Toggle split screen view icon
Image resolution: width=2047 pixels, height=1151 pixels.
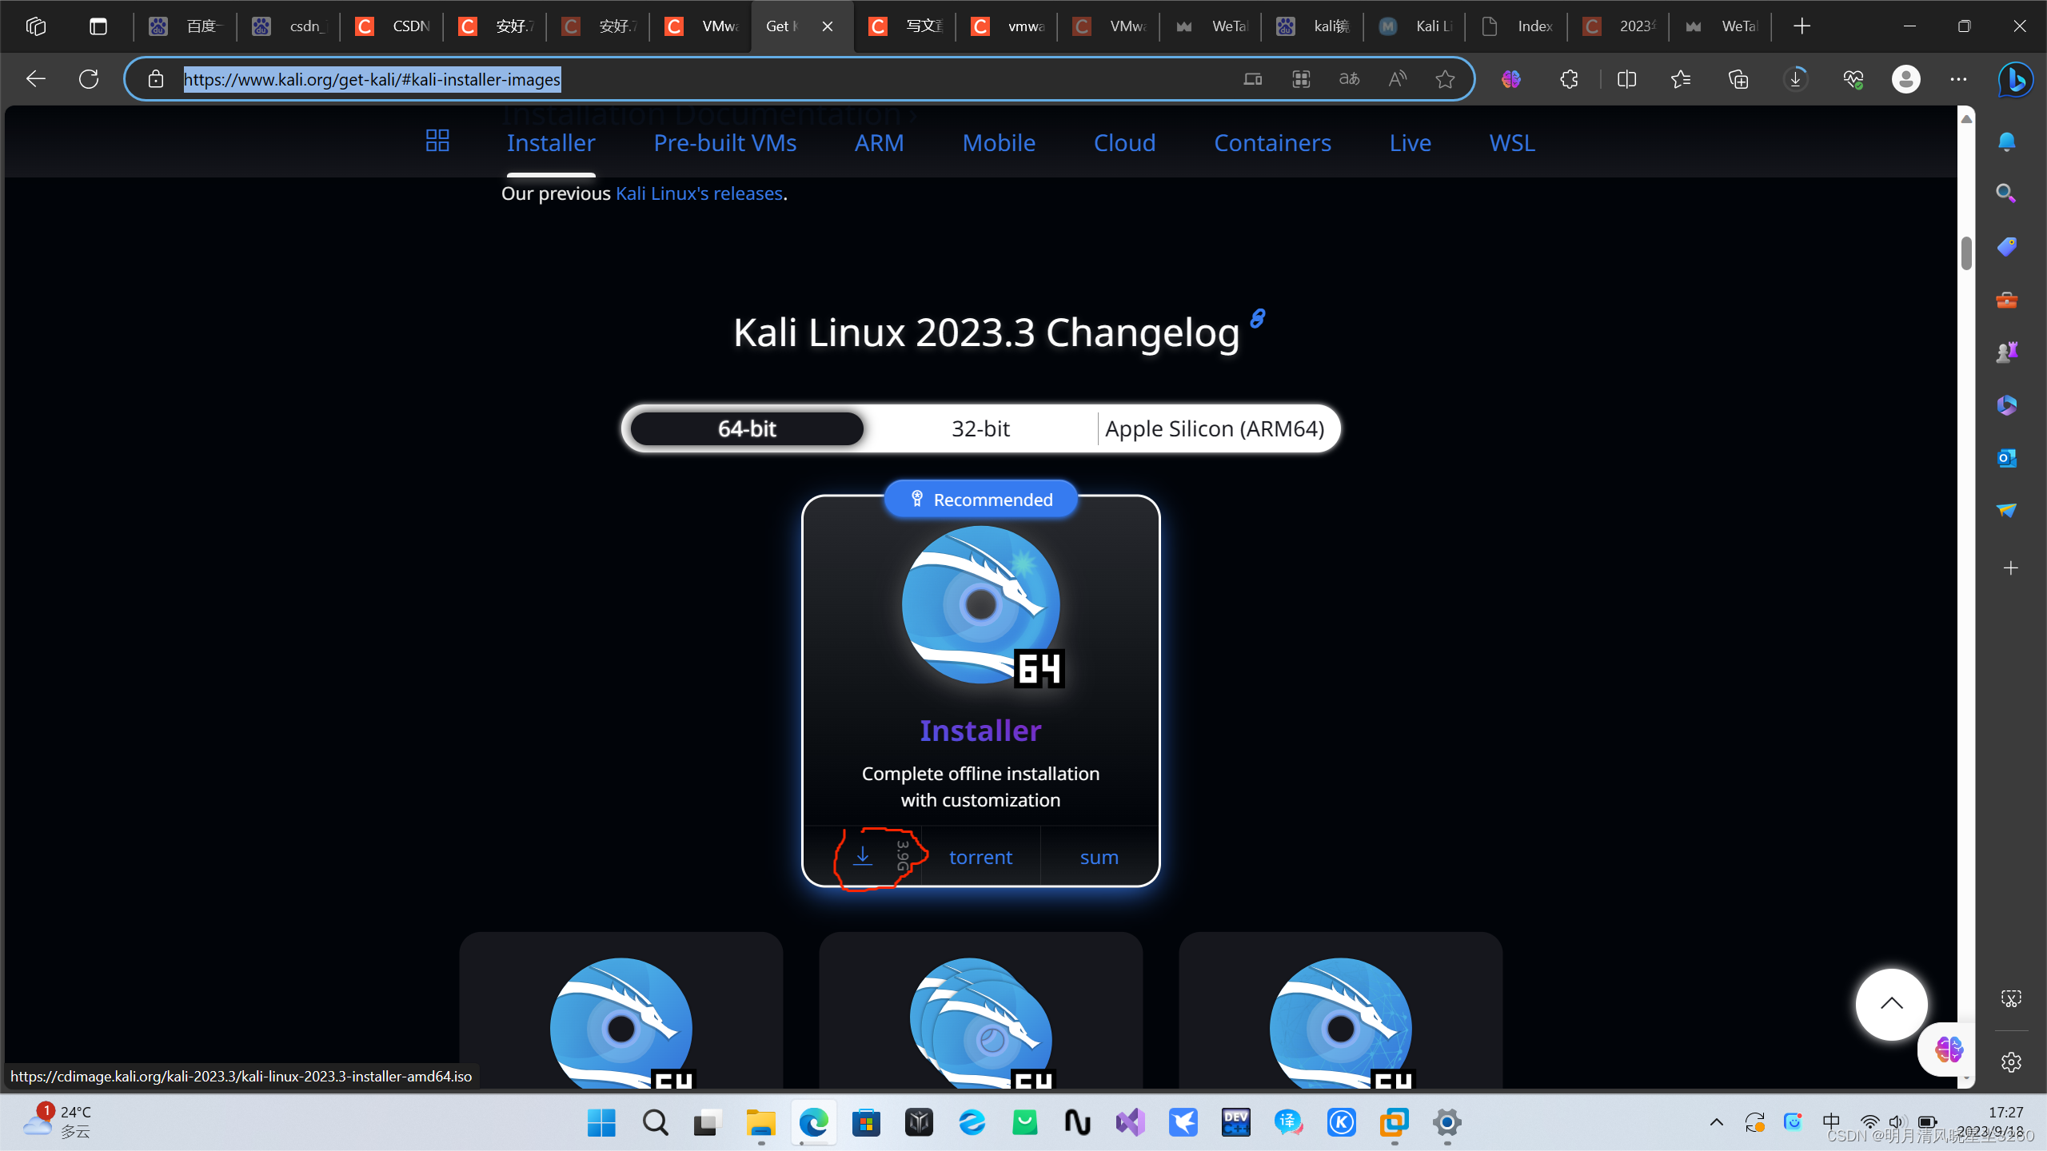(1626, 78)
